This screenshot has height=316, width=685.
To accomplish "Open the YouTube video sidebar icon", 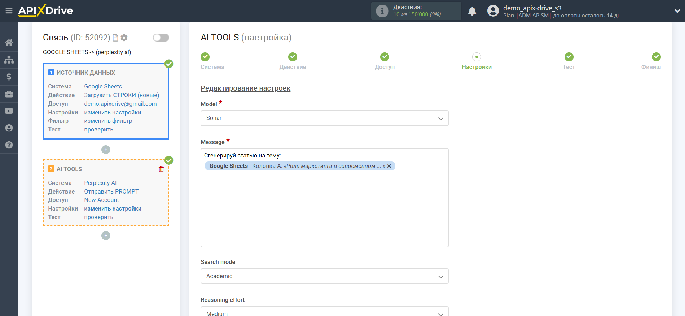I will (x=9, y=111).
